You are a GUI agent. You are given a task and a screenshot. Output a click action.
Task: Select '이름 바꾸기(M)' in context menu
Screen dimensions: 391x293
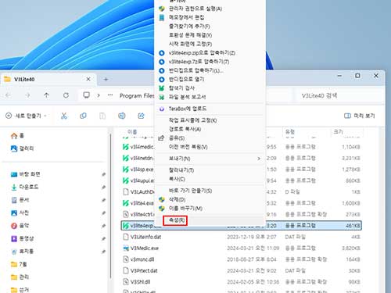pos(185,209)
